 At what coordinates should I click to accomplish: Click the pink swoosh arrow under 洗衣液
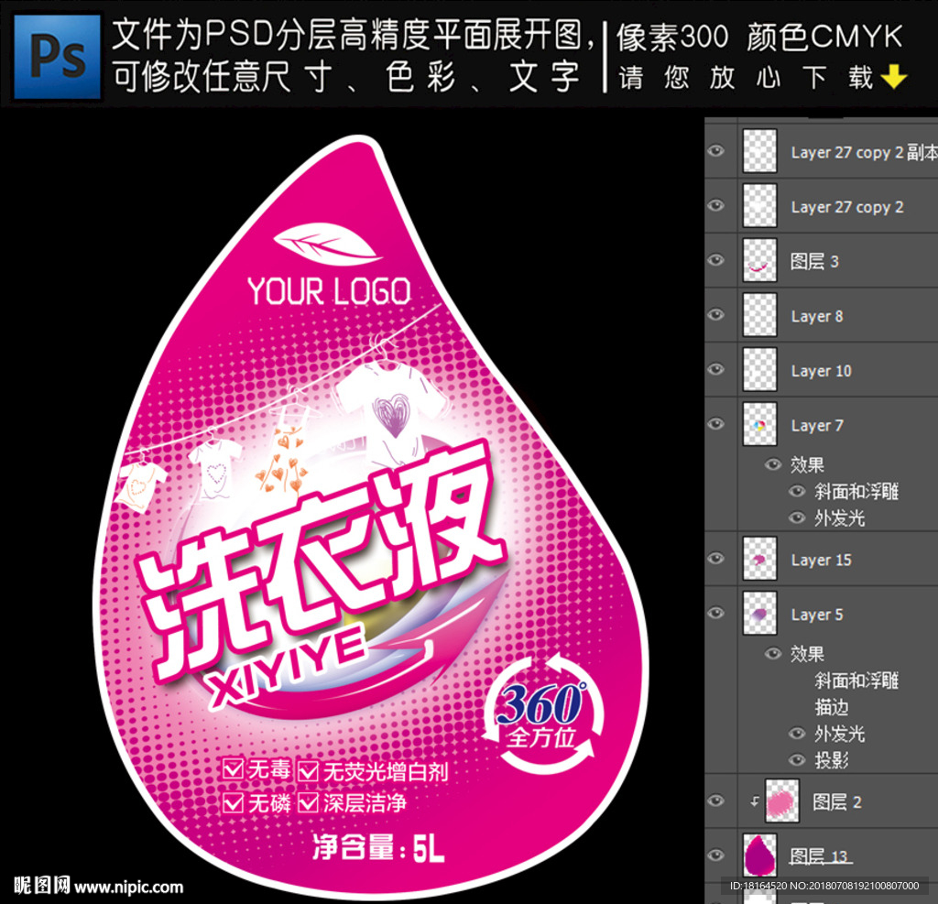431,652
